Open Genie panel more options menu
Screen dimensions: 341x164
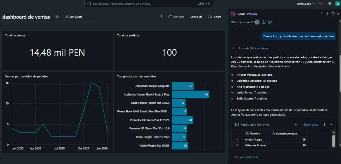pos(322,14)
